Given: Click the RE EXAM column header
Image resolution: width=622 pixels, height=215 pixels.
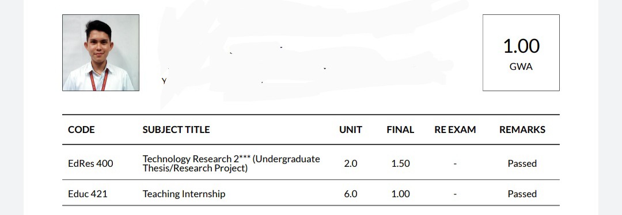Looking at the screenshot, I should click(455, 130).
